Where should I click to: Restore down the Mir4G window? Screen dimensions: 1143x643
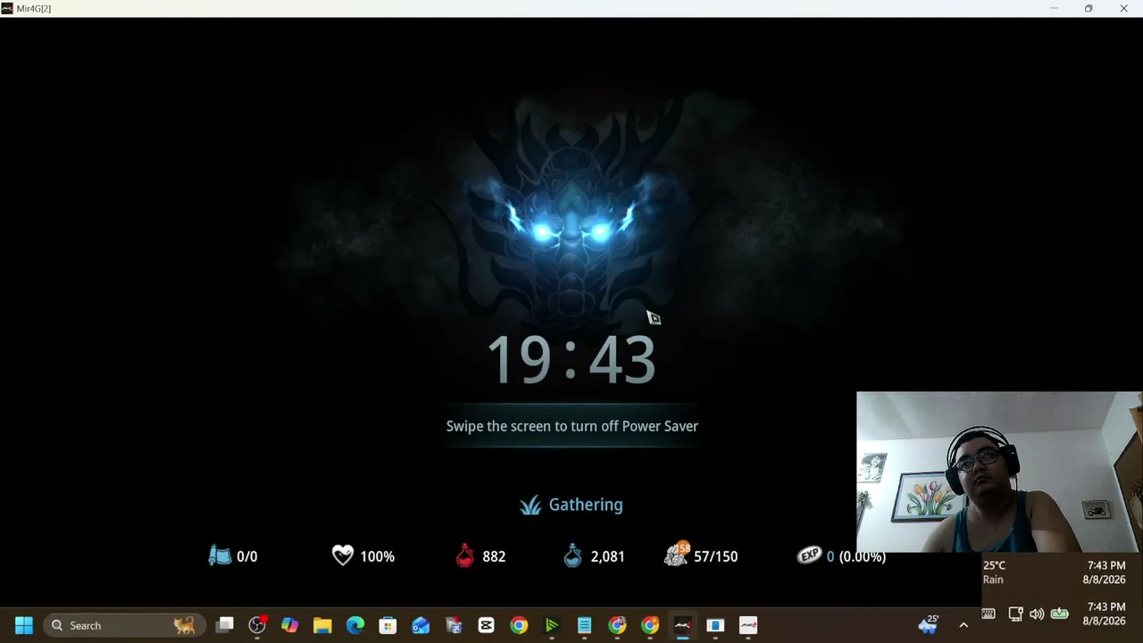[x=1089, y=8]
